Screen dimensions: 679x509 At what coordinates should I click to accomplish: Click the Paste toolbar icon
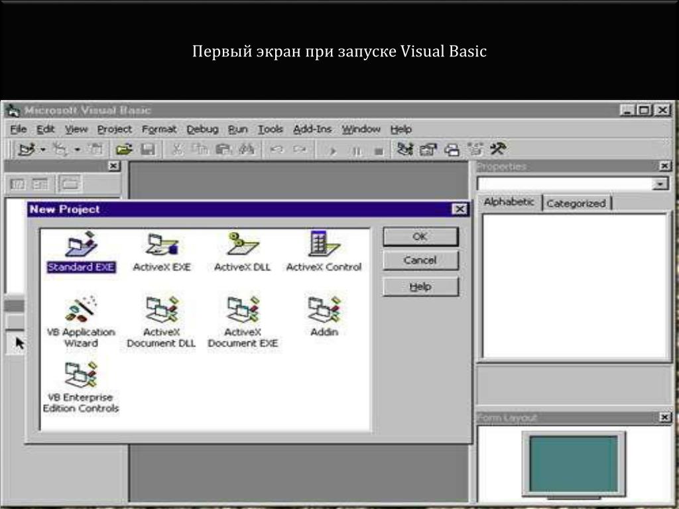(223, 150)
